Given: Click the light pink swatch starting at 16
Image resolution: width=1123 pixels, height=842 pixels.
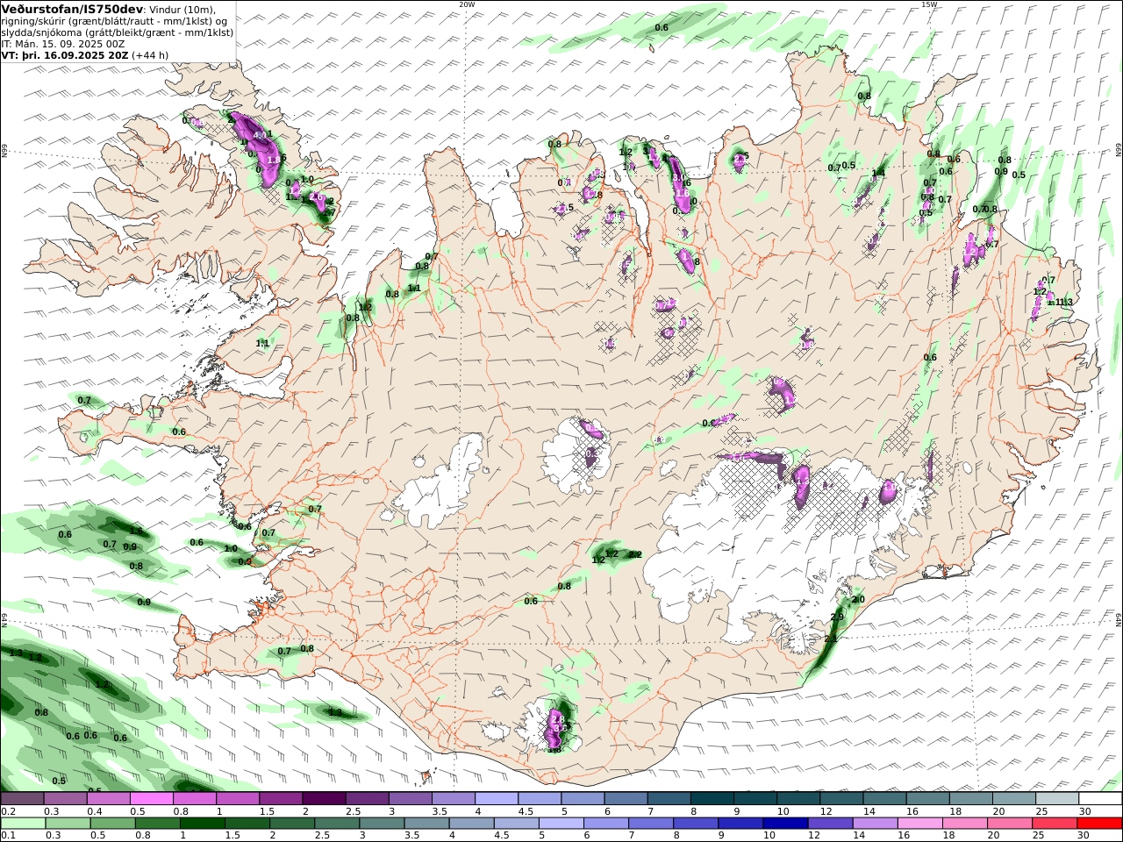Looking at the screenshot, I should pos(919,824).
